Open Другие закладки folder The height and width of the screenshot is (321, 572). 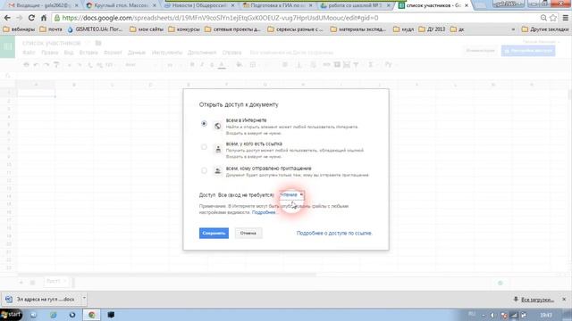[x=545, y=29]
